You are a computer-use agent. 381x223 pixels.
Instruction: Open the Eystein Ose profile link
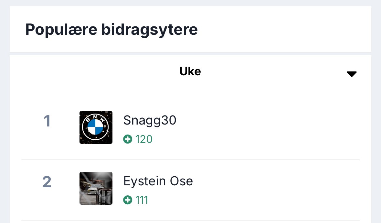point(158,181)
